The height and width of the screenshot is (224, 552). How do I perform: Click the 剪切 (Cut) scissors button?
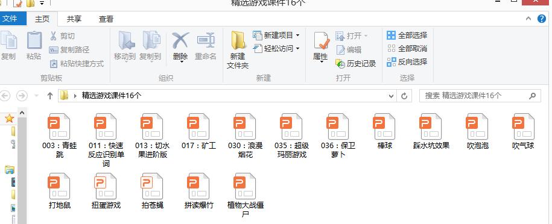(x=62, y=36)
